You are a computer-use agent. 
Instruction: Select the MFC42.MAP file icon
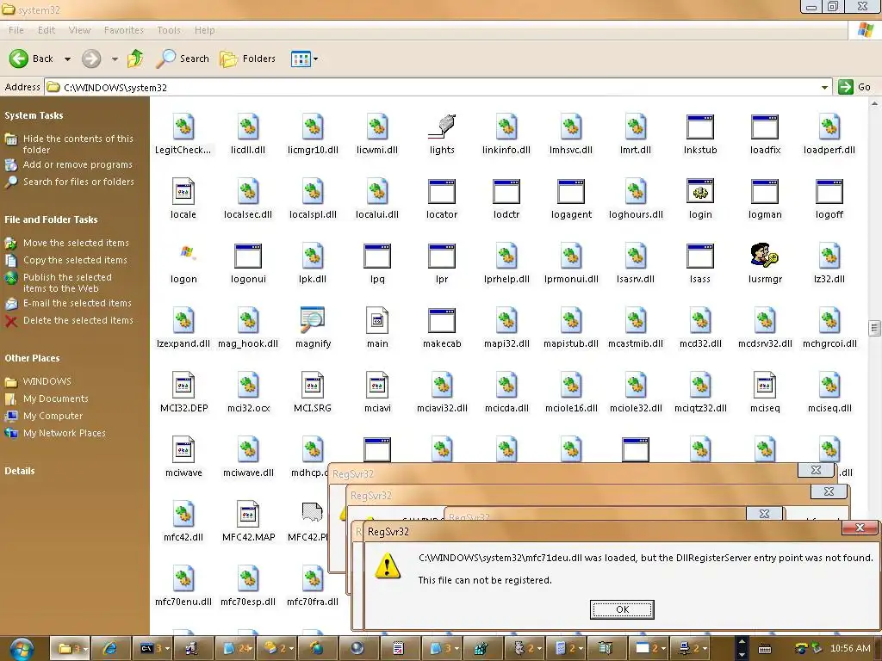tap(248, 515)
